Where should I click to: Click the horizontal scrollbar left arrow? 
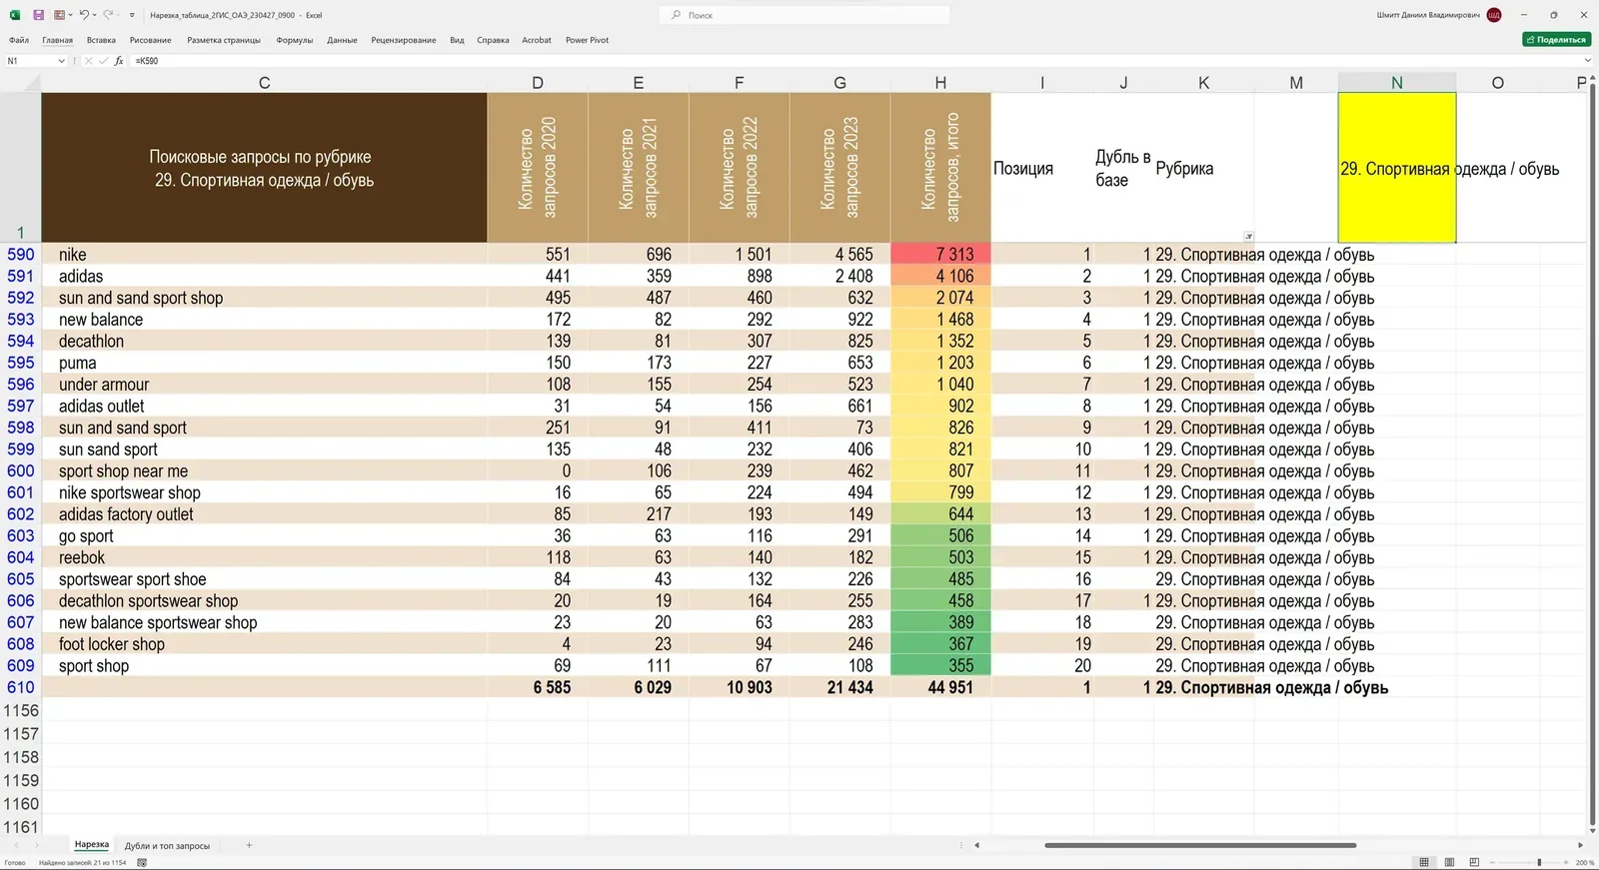click(x=977, y=845)
